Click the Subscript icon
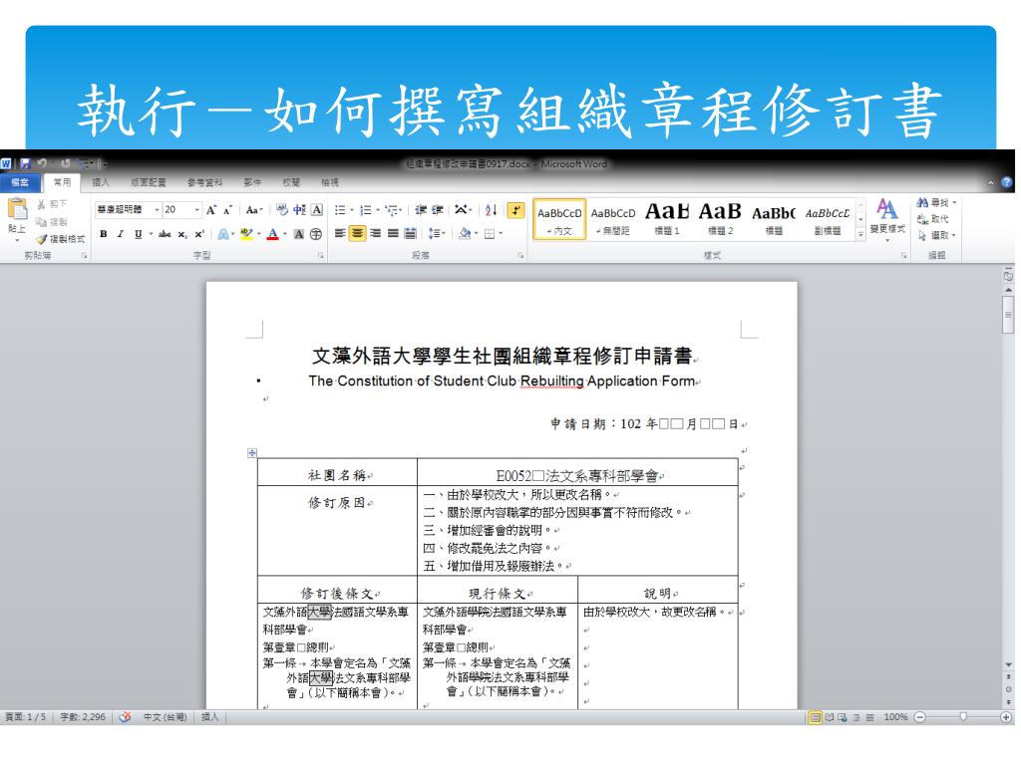 (x=182, y=233)
